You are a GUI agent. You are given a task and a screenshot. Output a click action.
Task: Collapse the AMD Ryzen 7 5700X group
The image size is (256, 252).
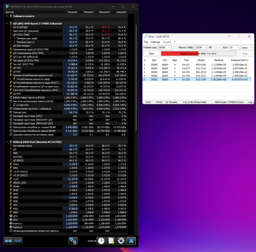point(7,23)
